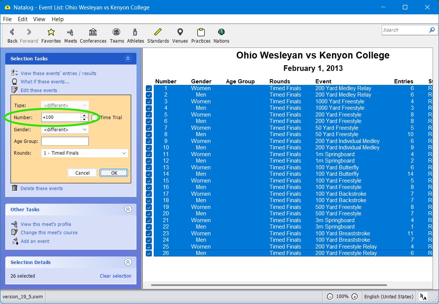439x304 pixels.
Task: Enable the Time Trial checkbox
Action: coord(95,118)
